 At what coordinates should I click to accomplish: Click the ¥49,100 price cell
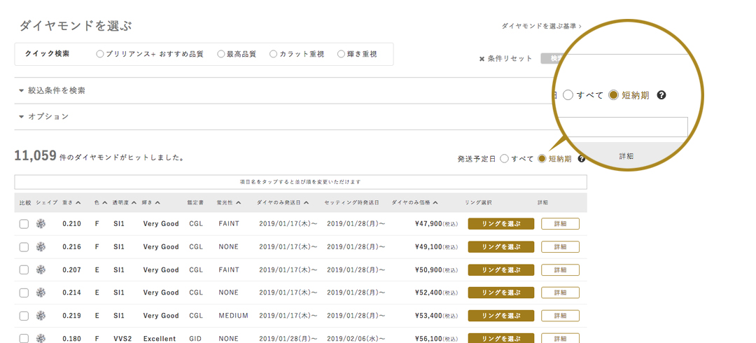[x=436, y=247]
